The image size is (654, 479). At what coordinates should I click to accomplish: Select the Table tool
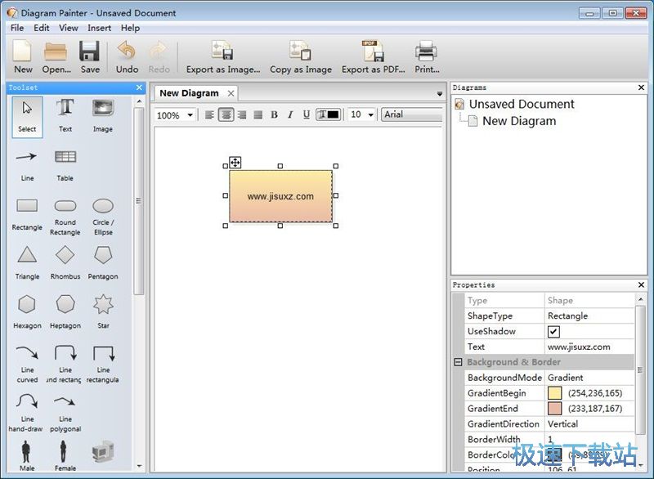click(65, 163)
